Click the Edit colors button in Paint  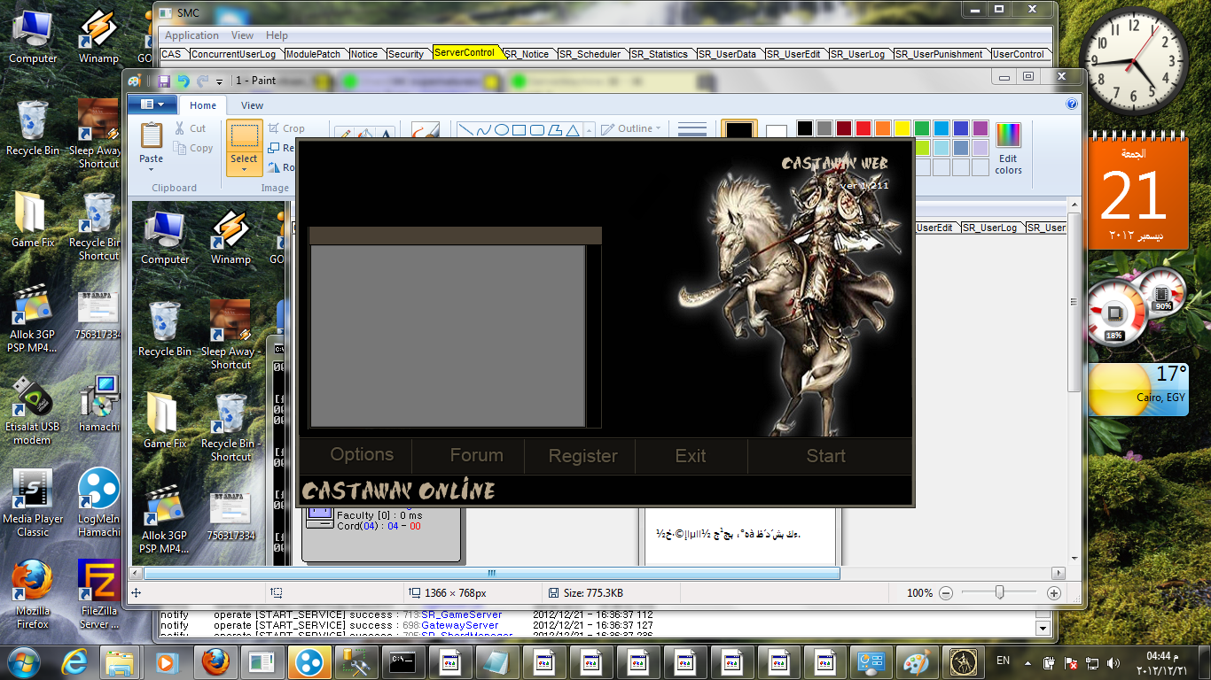tap(1008, 149)
